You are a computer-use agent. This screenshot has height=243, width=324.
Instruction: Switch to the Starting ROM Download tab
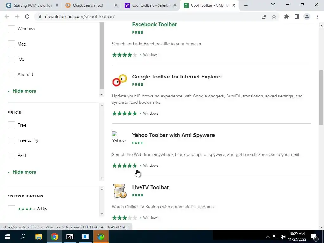point(33,6)
